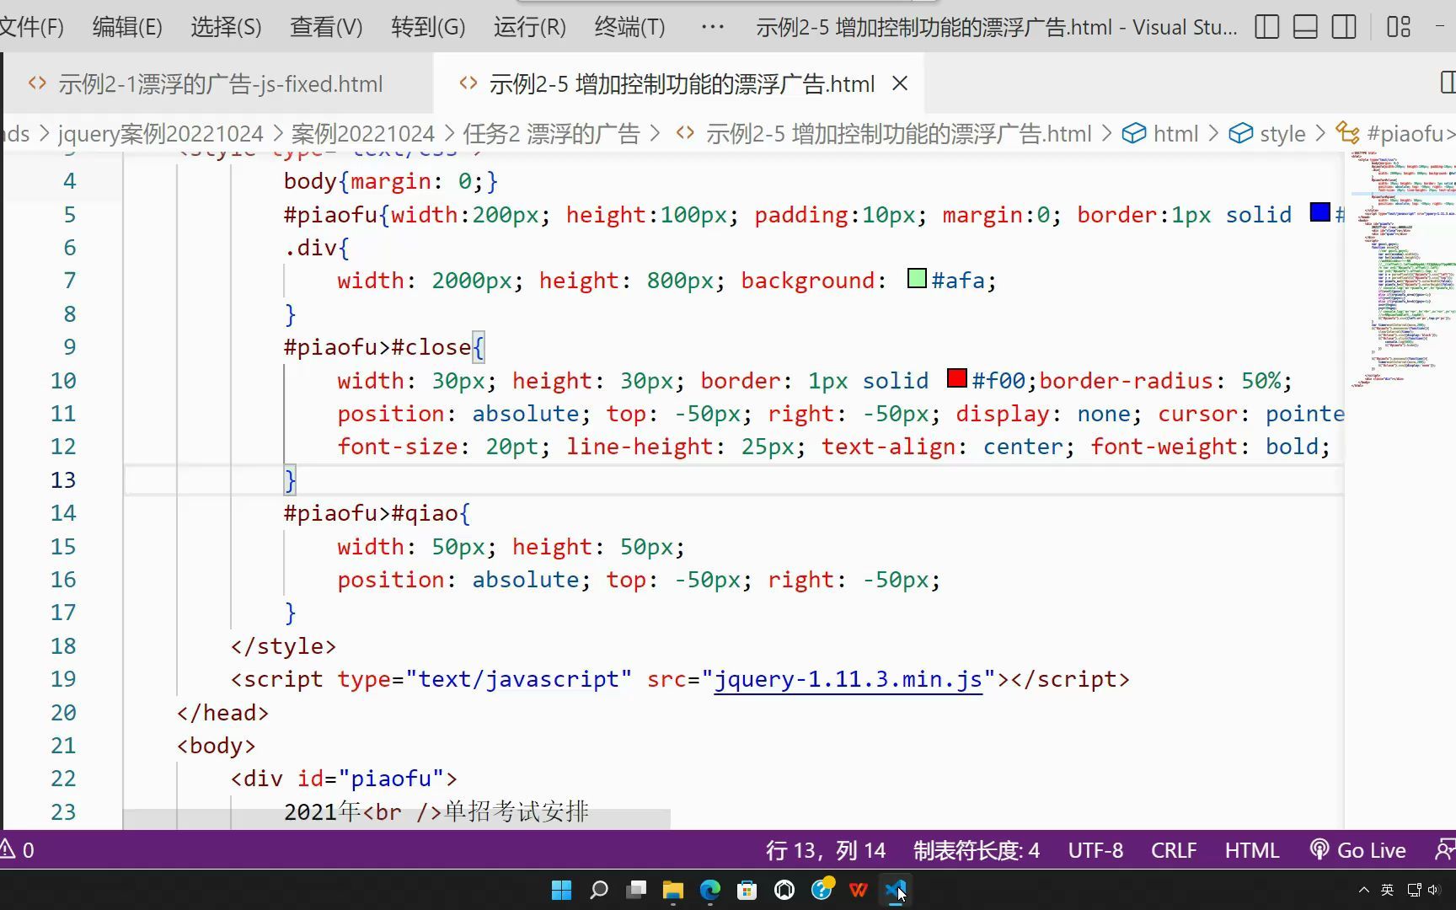Screen dimensions: 1456x910
Task: Change the HTML language mode
Action: [x=1252, y=850]
